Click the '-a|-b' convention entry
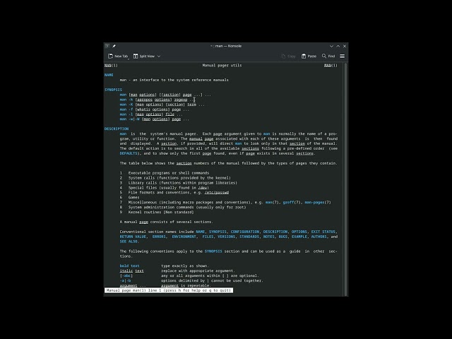Viewport: 452px width, 339px height. tap(126, 281)
